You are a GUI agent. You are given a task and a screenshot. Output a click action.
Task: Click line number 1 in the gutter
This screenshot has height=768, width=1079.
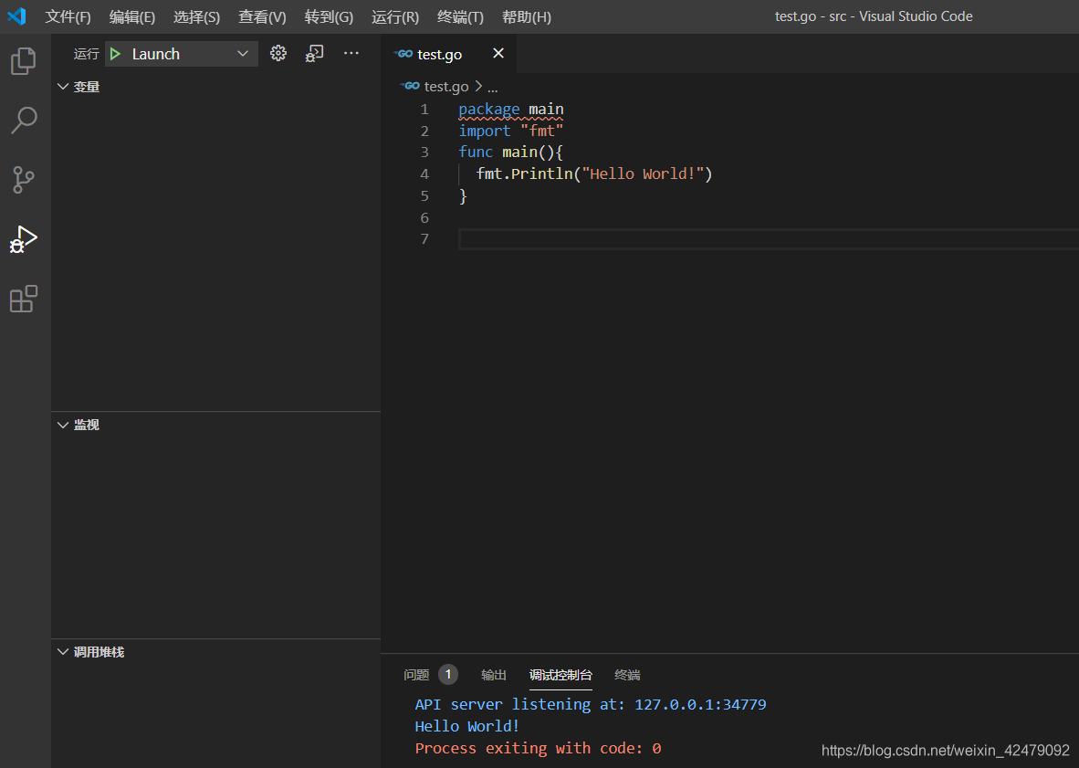[424, 110]
